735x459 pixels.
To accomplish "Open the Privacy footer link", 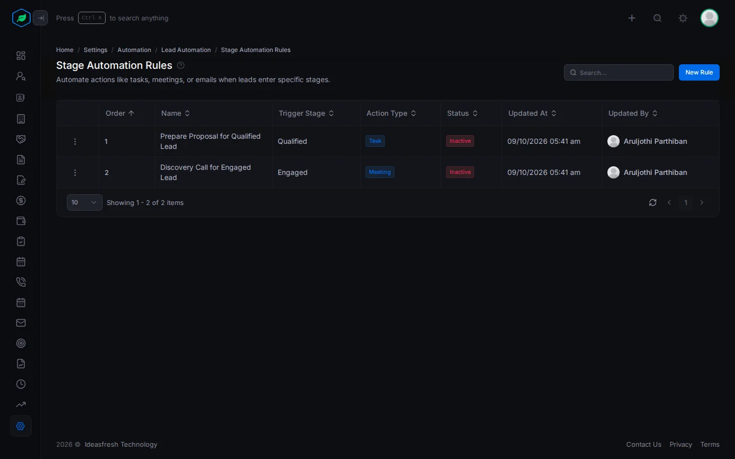I will (681, 445).
